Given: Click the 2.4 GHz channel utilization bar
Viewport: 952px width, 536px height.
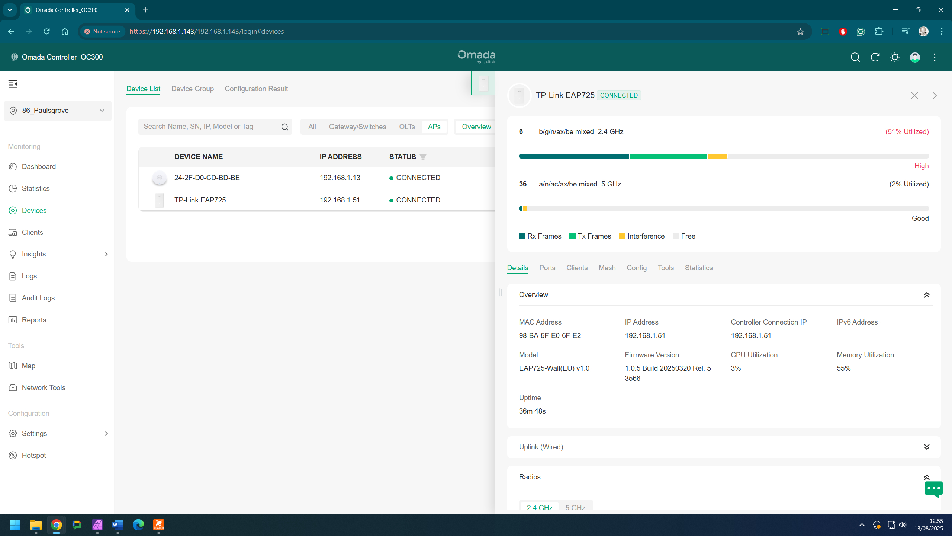Looking at the screenshot, I should pos(724,156).
